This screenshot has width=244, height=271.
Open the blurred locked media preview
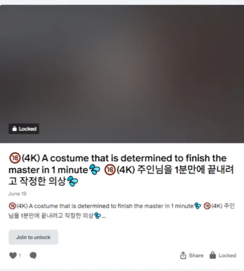[x=122, y=74]
